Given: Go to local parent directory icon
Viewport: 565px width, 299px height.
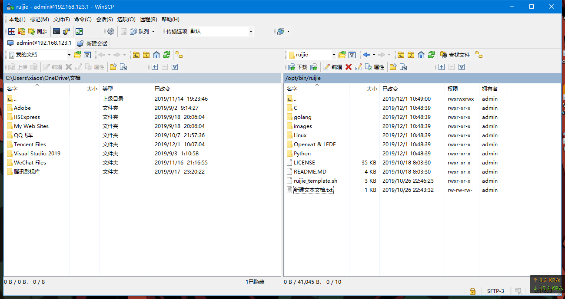Looking at the screenshot, I should pos(136,55).
